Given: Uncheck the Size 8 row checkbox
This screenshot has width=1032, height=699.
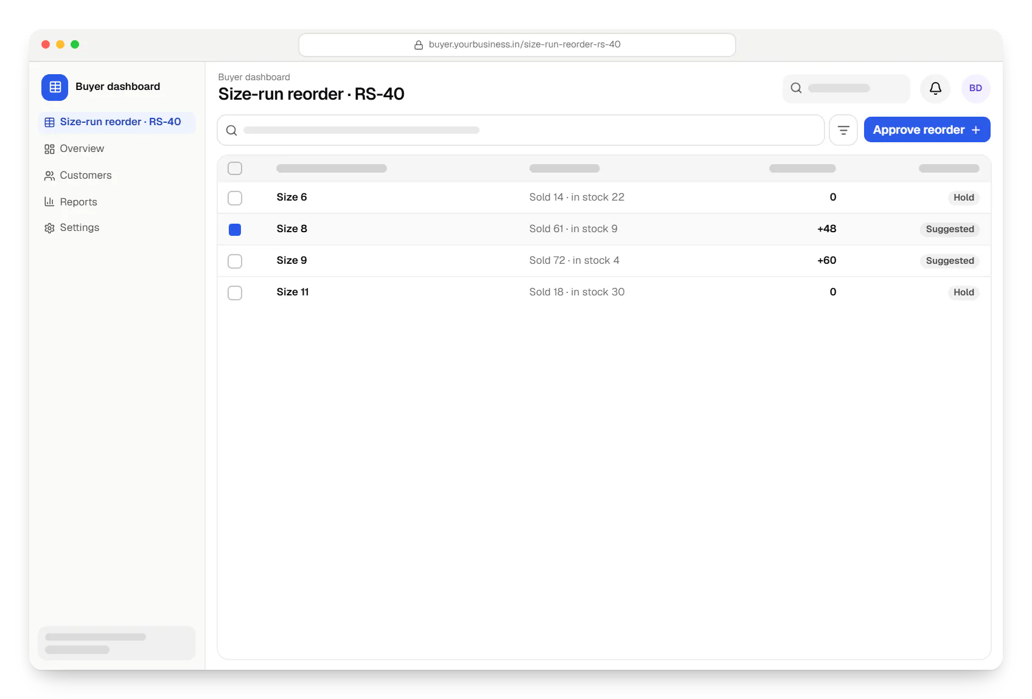Looking at the screenshot, I should coord(235,230).
